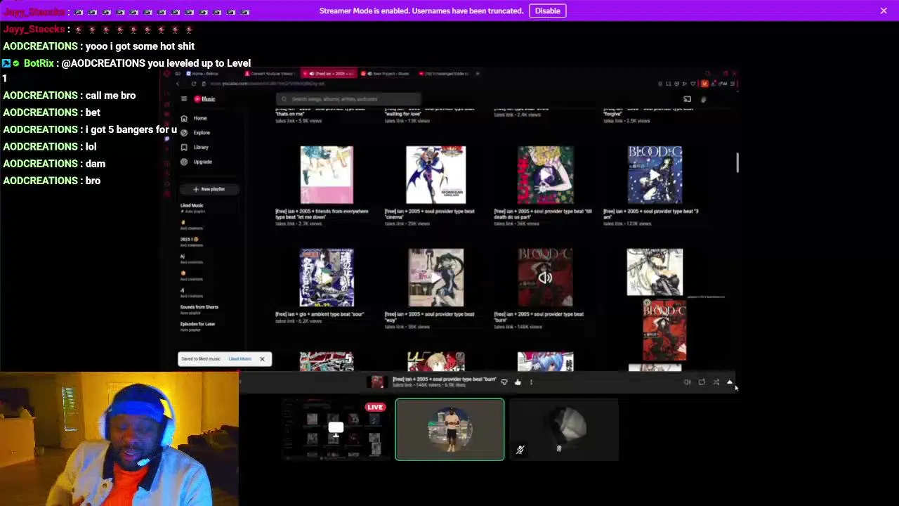Open the 2023 playlist in the sidebar
Image resolution: width=899 pixels, height=506 pixels.
point(190,242)
